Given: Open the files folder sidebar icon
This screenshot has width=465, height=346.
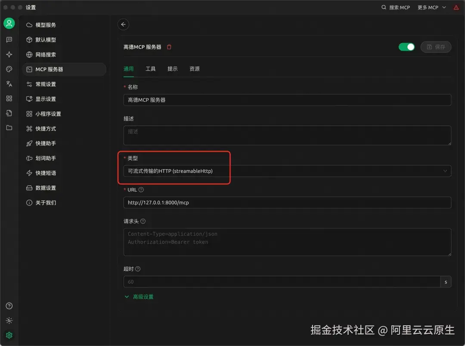Looking at the screenshot, I should 9,128.
